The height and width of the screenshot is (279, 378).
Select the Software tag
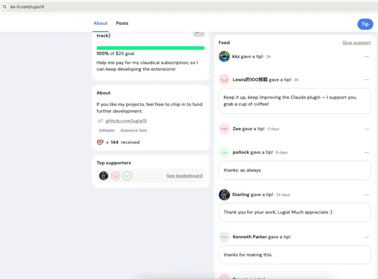point(106,130)
